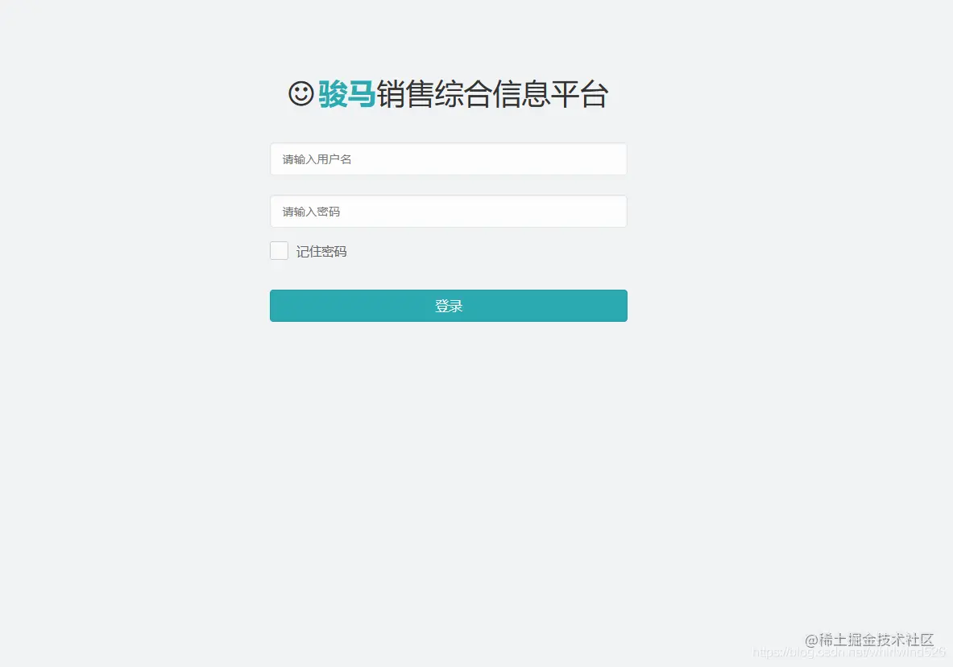Submit the form using the 登录 button label
The width and height of the screenshot is (953, 667).
coord(449,306)
